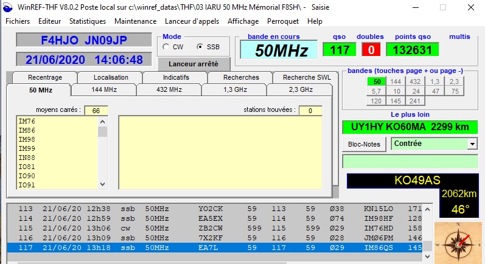Click the scroll up arrow of squares list
This screenshot has height=264, width=485.
pyautogui.click(x=103, y=122)
